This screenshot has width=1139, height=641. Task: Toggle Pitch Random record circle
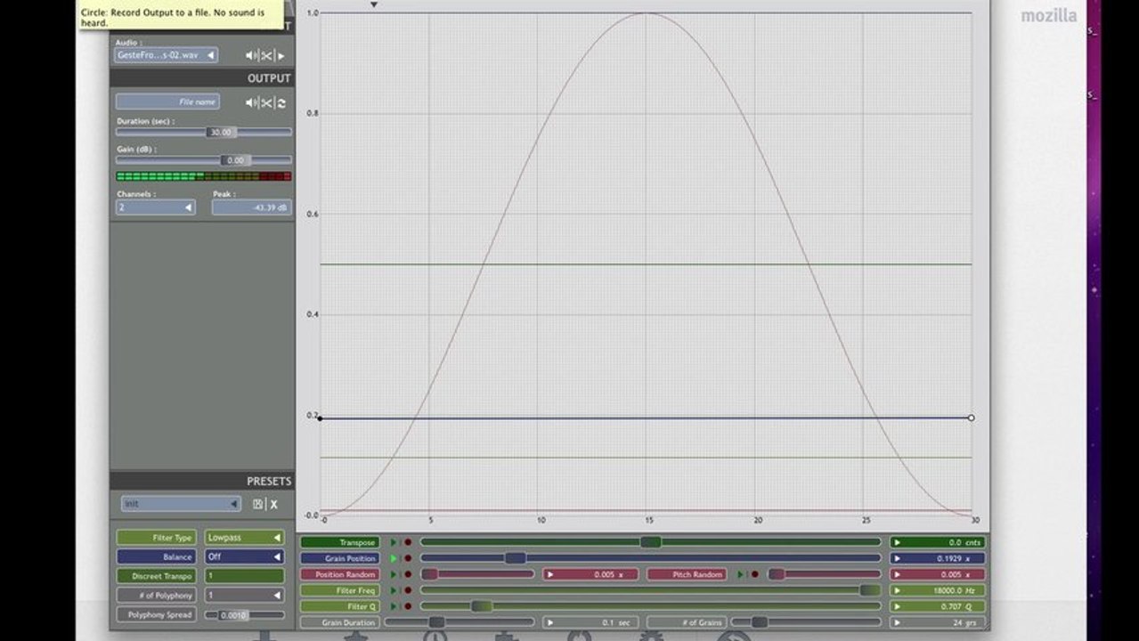click(x=755, y=574)
